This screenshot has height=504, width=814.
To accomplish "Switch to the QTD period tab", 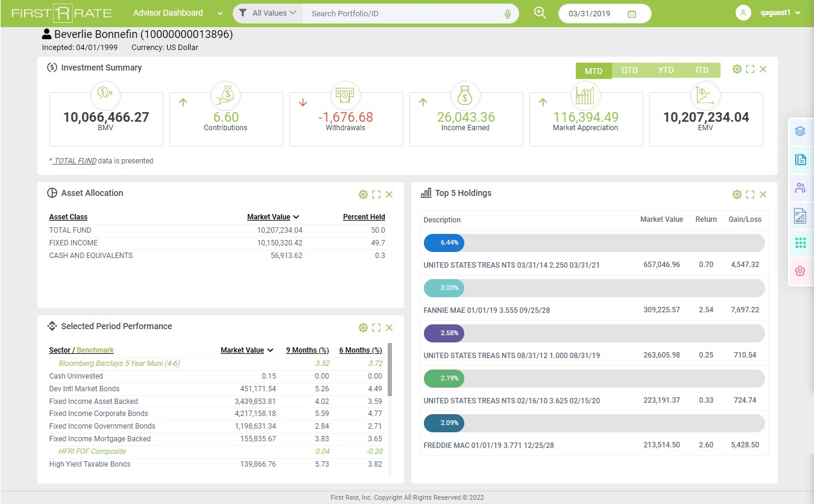I will point(629,70).
